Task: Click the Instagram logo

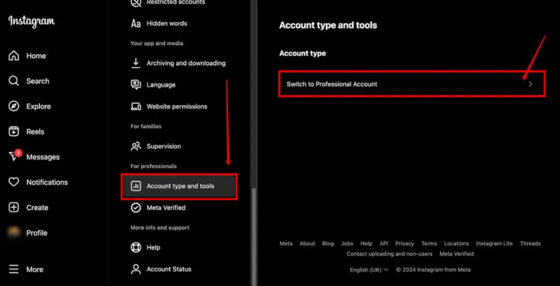Action: click(32, 21)
